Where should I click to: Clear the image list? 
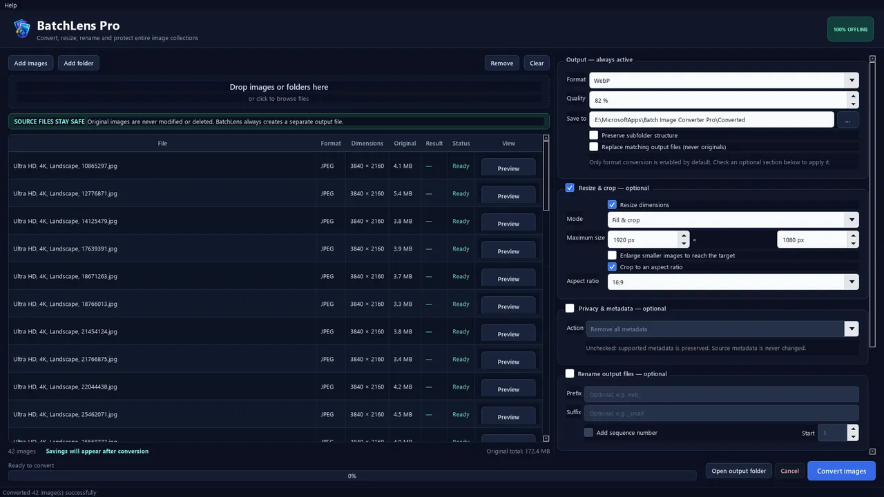click(537, 63)
